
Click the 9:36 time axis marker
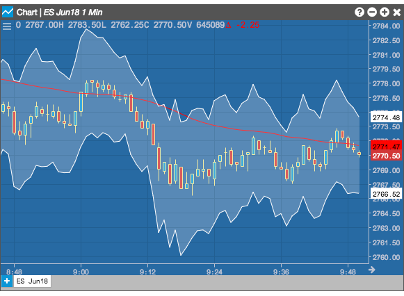(x=281, y=272)
